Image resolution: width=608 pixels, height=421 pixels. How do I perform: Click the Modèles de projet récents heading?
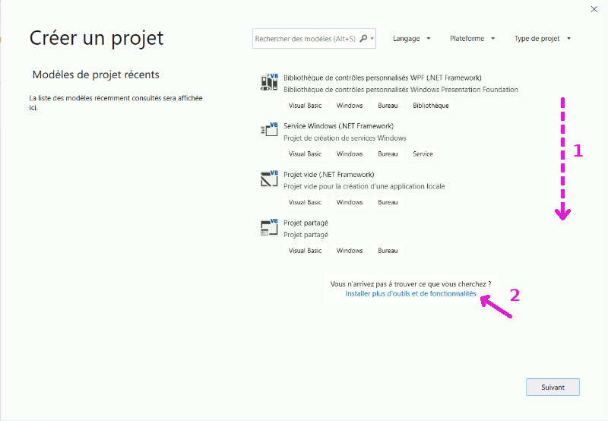96,74
